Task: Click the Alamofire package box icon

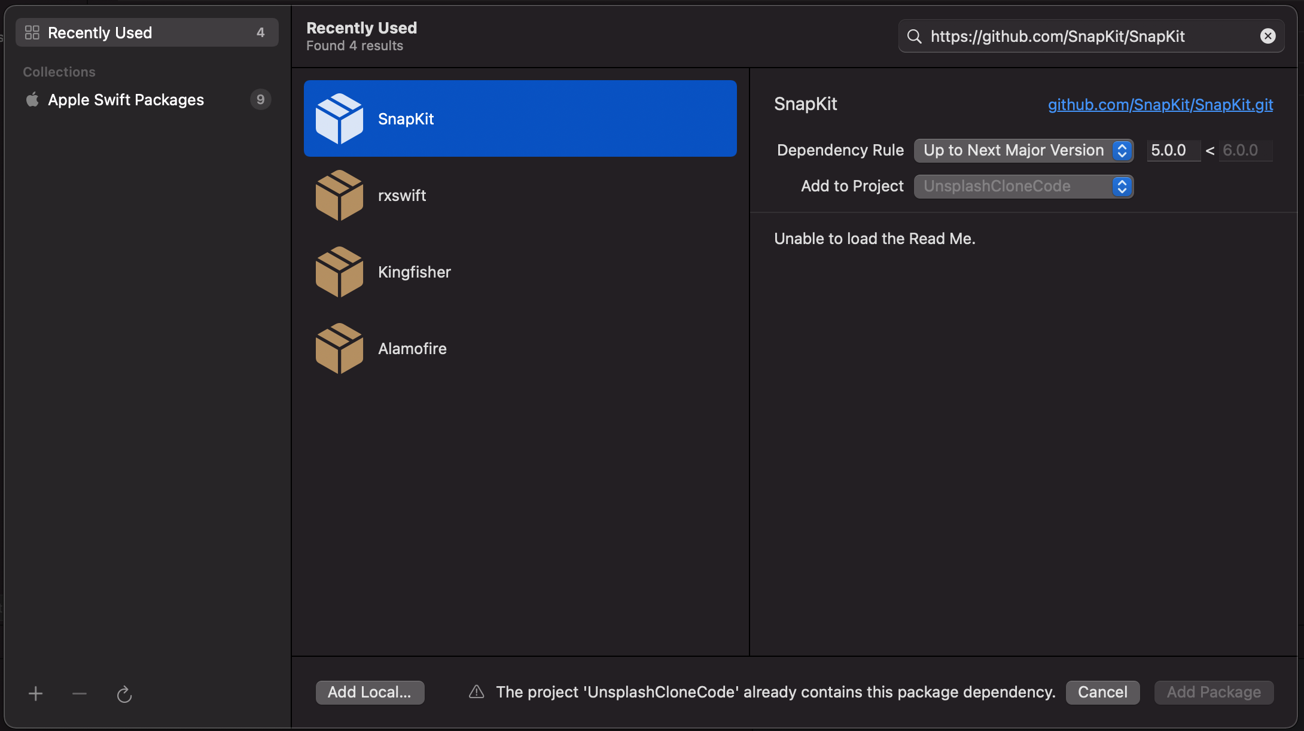Action: click(339, 348)
